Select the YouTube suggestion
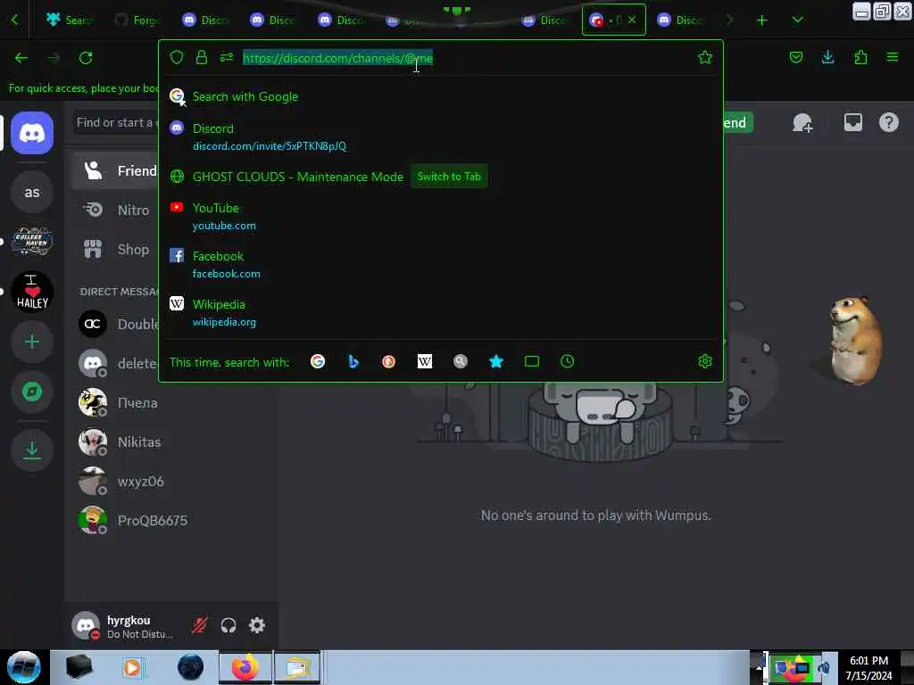The width and height of the screenshot is (914, 685). (x=441, y=216)
